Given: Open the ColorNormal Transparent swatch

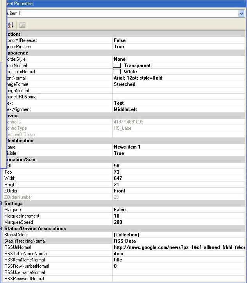Looking at the screenshot, I should (117, 65).
